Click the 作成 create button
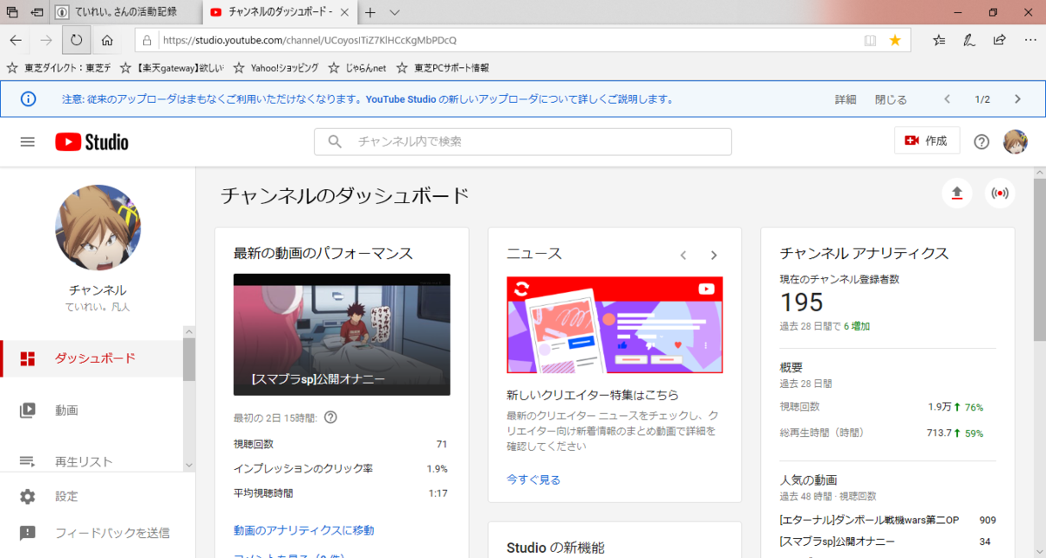The image size is (1046, 558). coord(927,140)
